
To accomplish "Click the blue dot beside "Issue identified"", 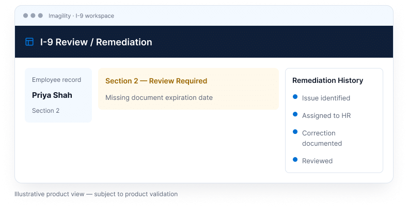I will coord(295,97).
